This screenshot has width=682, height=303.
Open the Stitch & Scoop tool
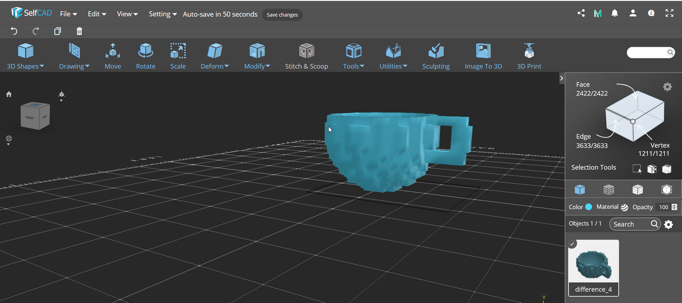pos(306,56)
